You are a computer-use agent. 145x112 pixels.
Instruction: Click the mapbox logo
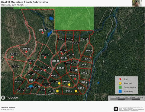pyautogui.click(x=10, y=98)
